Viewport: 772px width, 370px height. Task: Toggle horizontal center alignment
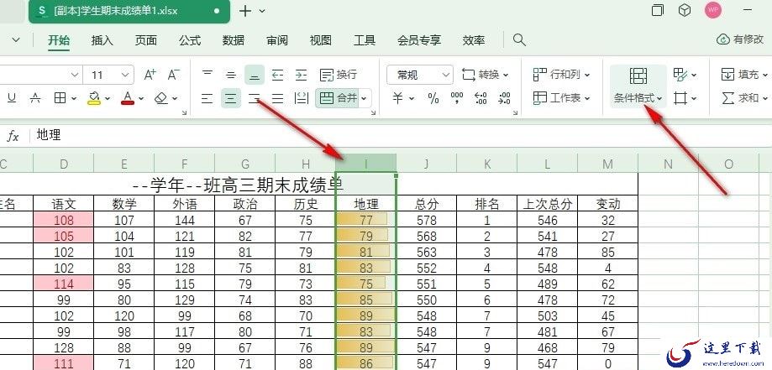[x=230, y=98]
